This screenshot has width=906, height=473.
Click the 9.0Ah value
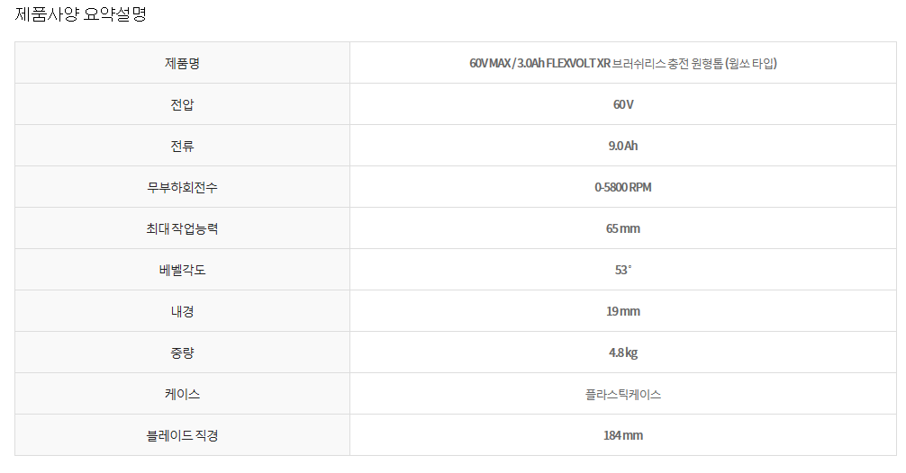pos(622,146)
